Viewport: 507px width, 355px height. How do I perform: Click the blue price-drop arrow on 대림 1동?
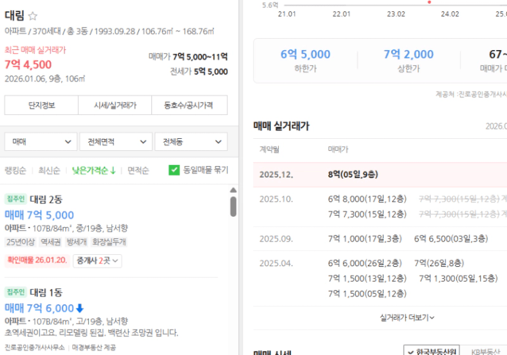(x=79, y=308)
